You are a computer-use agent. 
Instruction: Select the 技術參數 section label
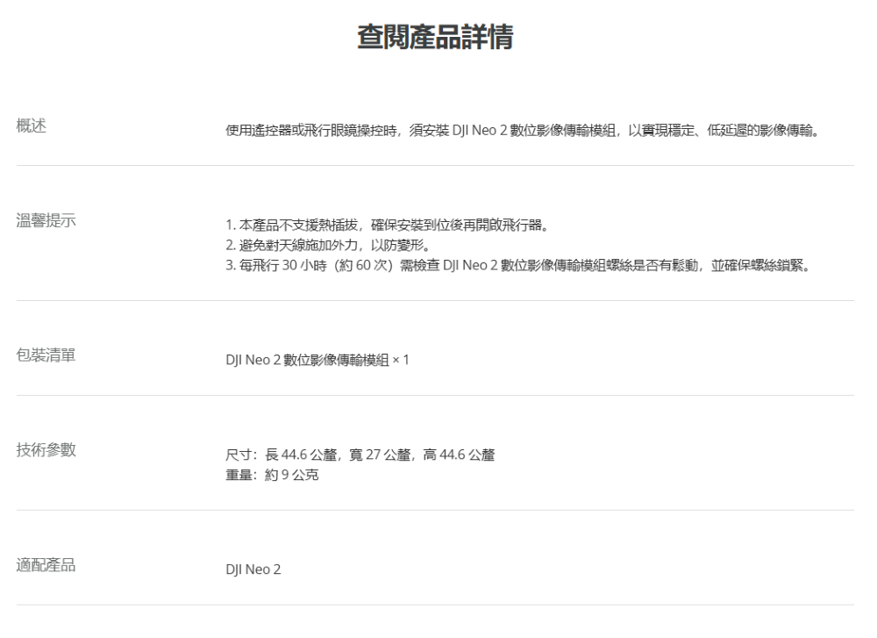[x=46, y=449]
